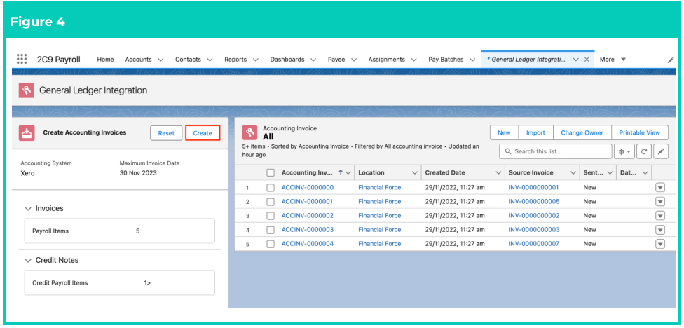Image resolution: width=684 pixels, height=328 pixels.
Task: Click the Change Owner button
Action: pos(582,132)
